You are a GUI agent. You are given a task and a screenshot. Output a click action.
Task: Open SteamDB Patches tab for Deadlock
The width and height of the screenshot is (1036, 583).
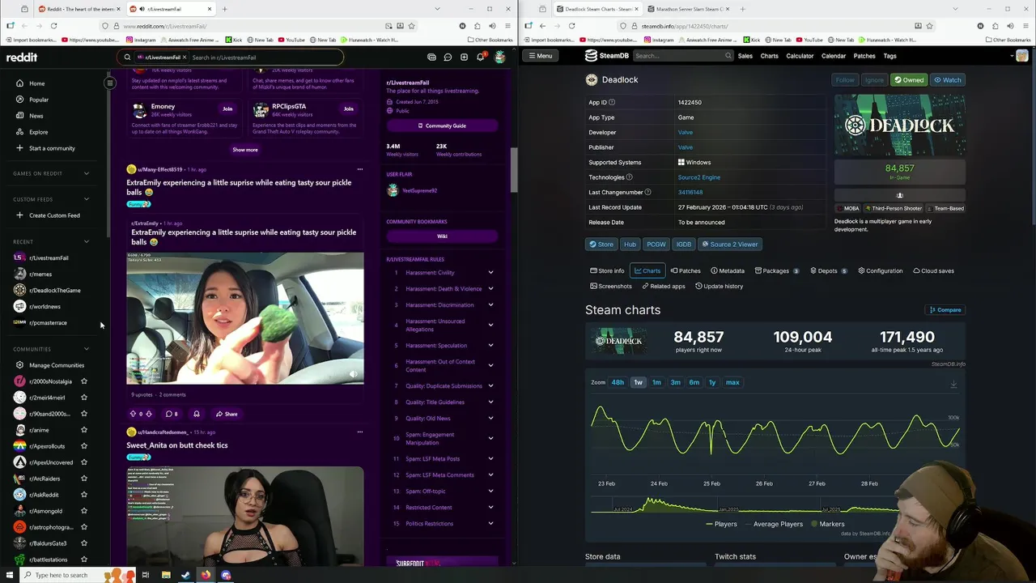(686, 270)
